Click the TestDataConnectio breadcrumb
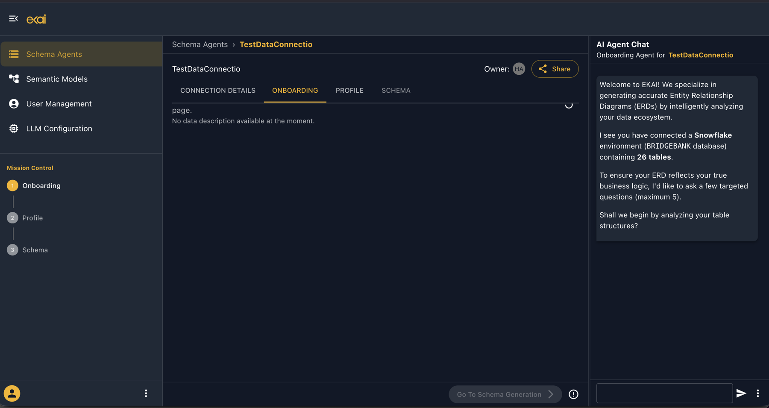Viewport: 769px width, 408px height. [276, 44]
